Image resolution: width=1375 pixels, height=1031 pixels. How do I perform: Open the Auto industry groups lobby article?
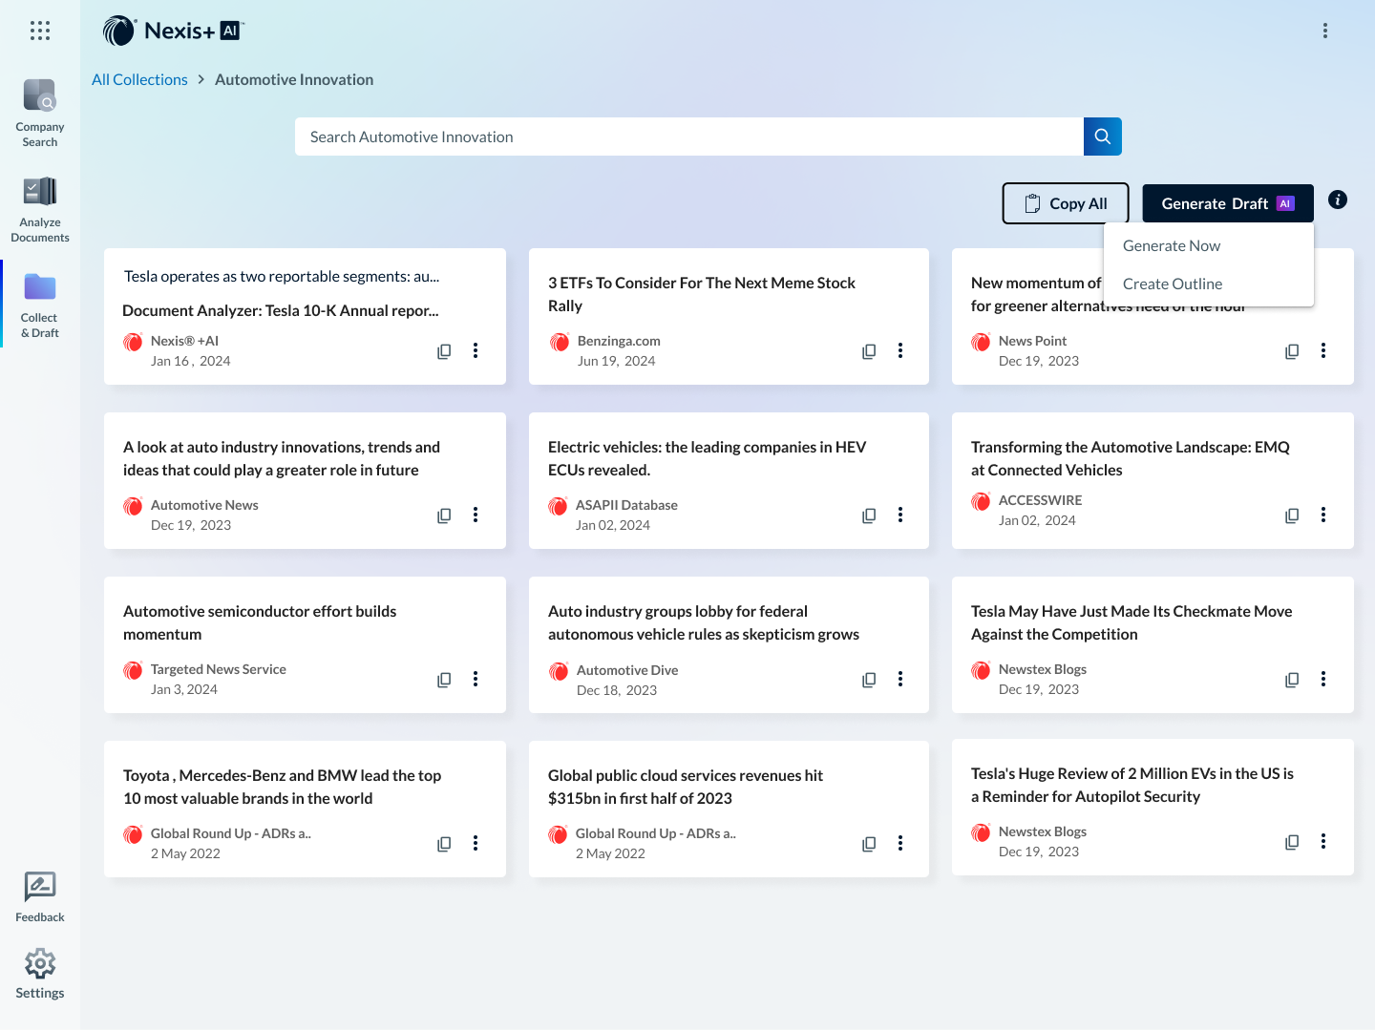[704, 622]
